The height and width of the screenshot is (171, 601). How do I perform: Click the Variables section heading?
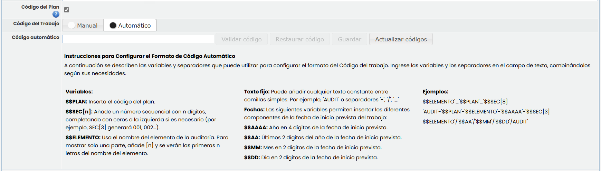pos(79,92)
